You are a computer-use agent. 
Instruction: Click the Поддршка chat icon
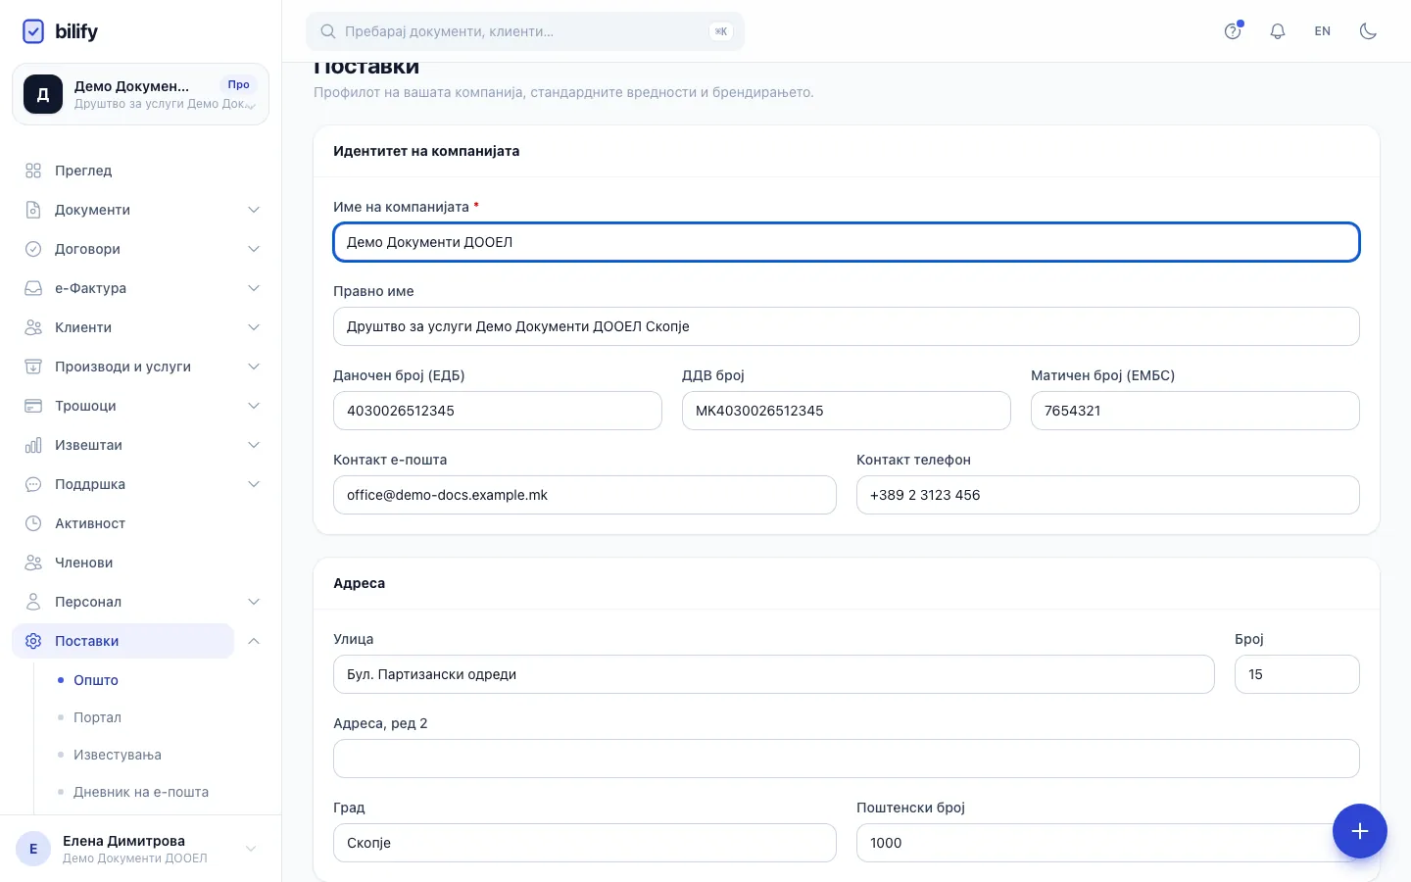pos(33,484)
